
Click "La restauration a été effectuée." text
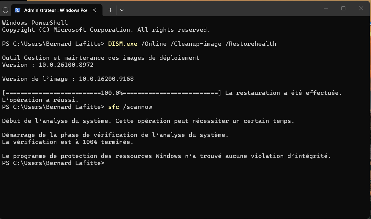[x=284, y=93]
